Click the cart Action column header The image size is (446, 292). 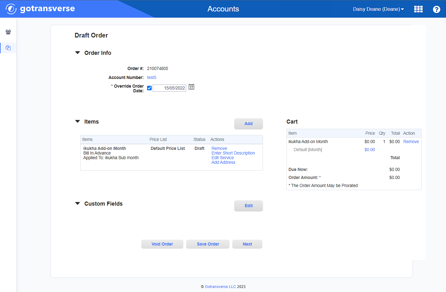coord(409,133)
